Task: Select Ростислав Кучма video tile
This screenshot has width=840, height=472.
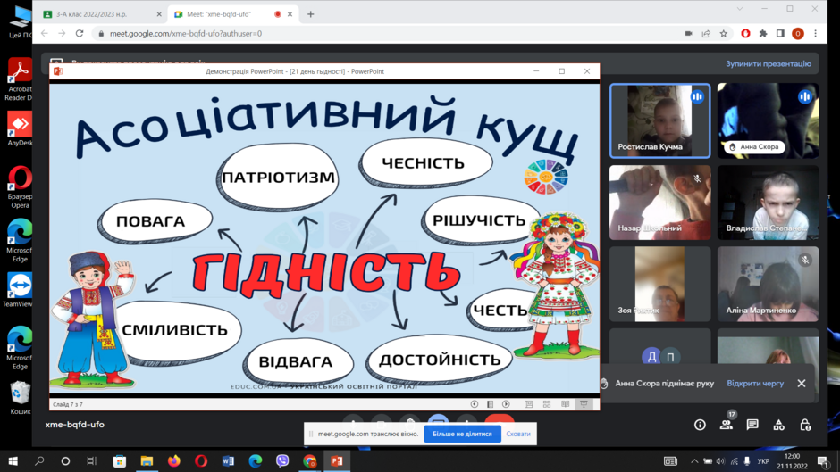Action: pyautogui.click(x=660, y=120)
